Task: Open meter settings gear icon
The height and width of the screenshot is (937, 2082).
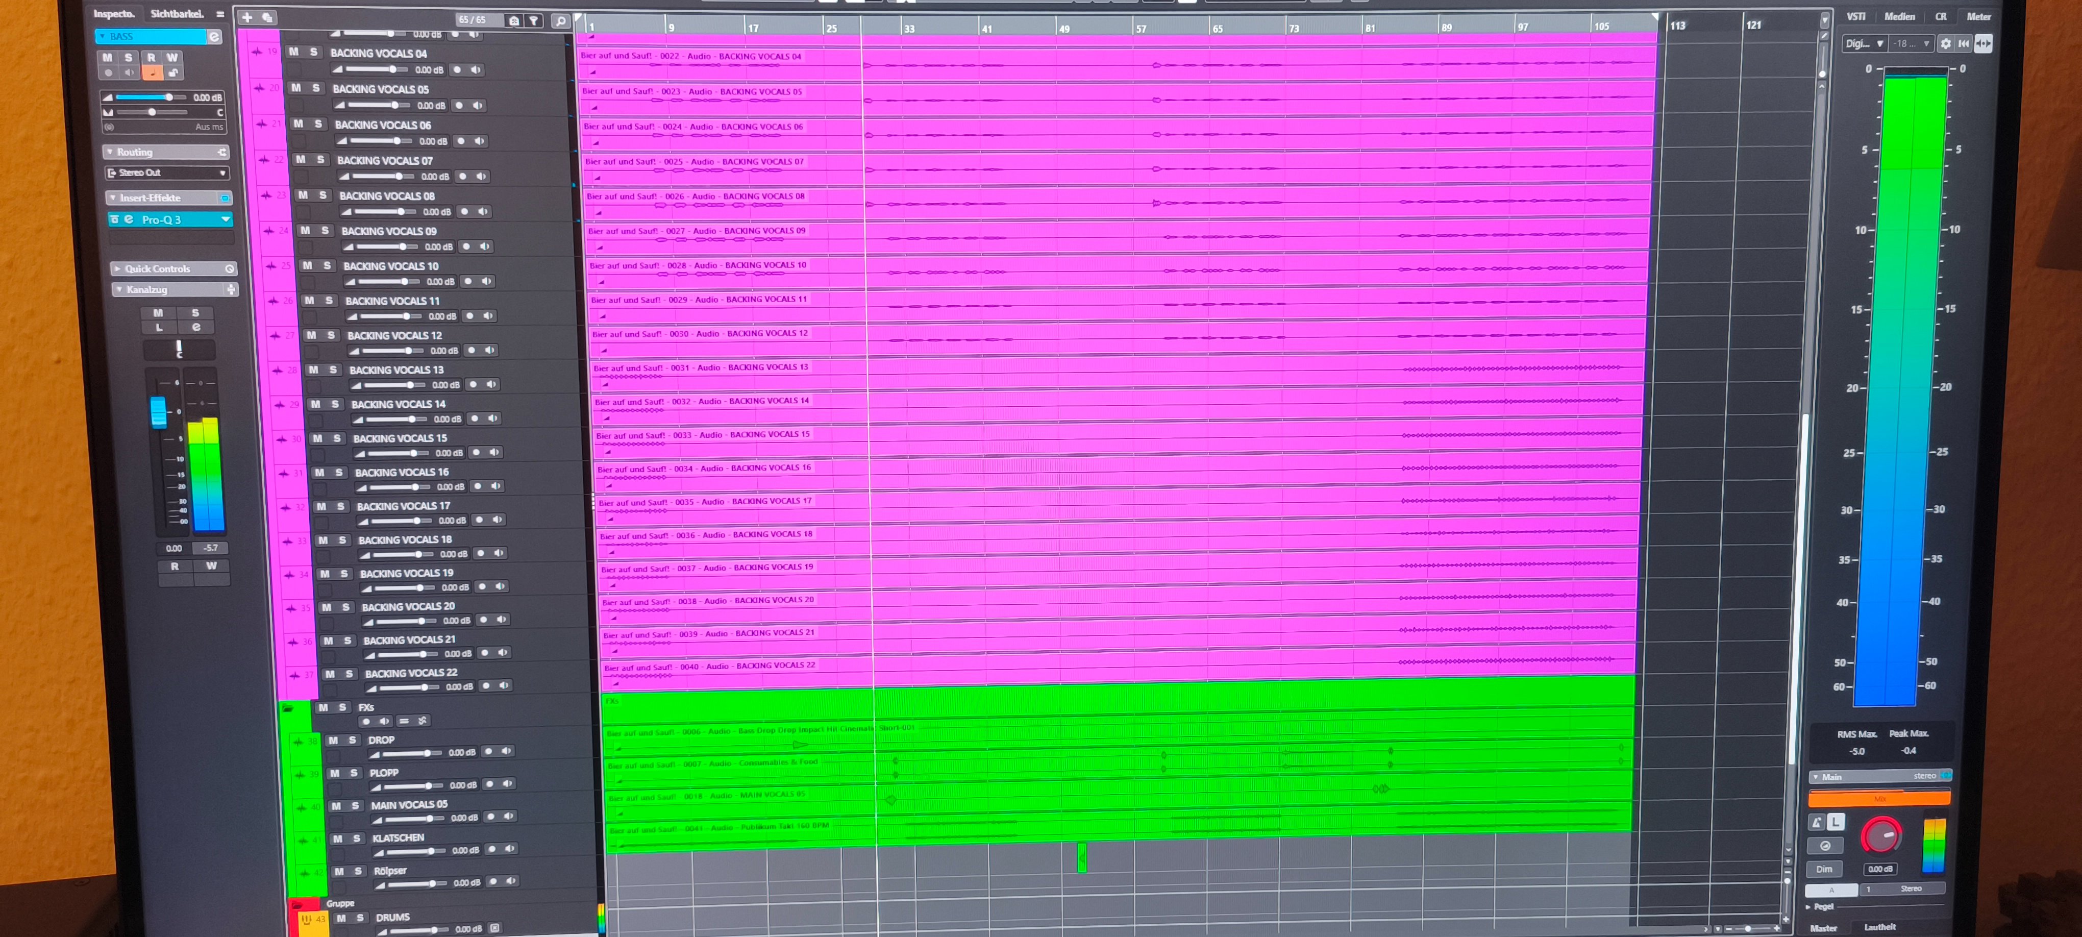Action: [x=1945, y=44]
